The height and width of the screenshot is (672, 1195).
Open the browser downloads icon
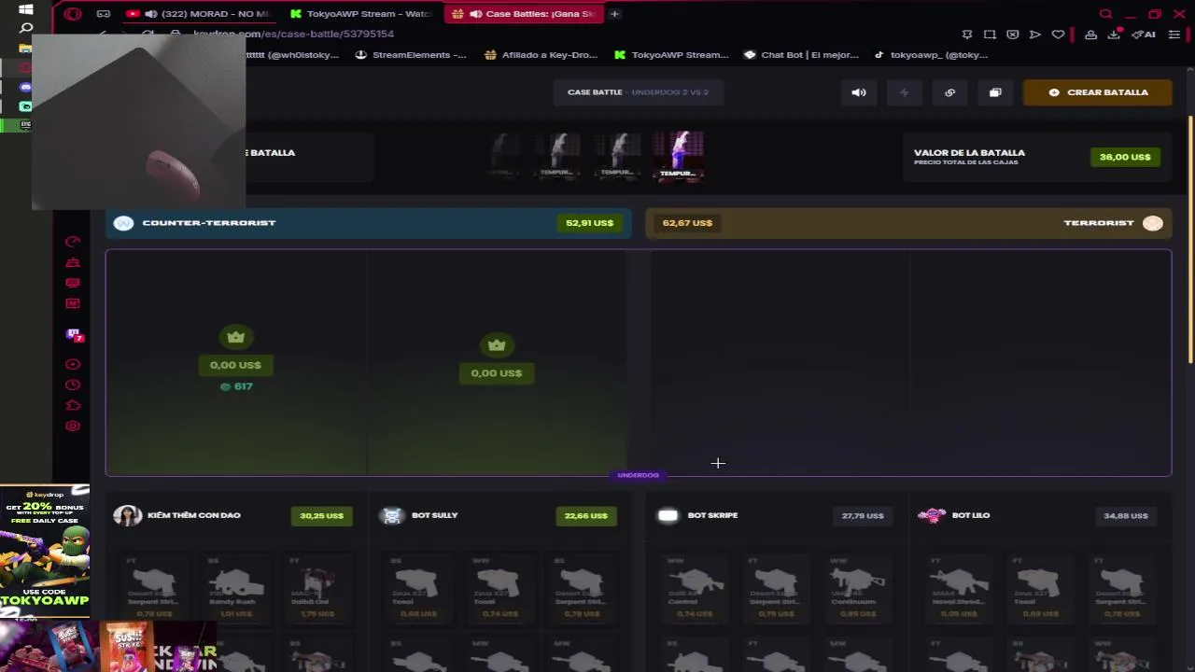click(x=1115, y=35)
